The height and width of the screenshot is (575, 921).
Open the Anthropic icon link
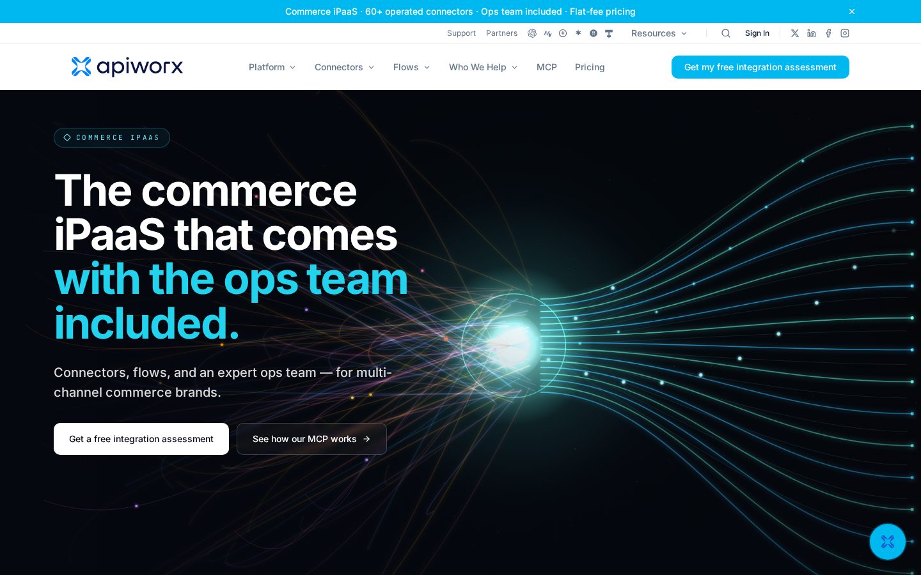click(x=547, y=33)
